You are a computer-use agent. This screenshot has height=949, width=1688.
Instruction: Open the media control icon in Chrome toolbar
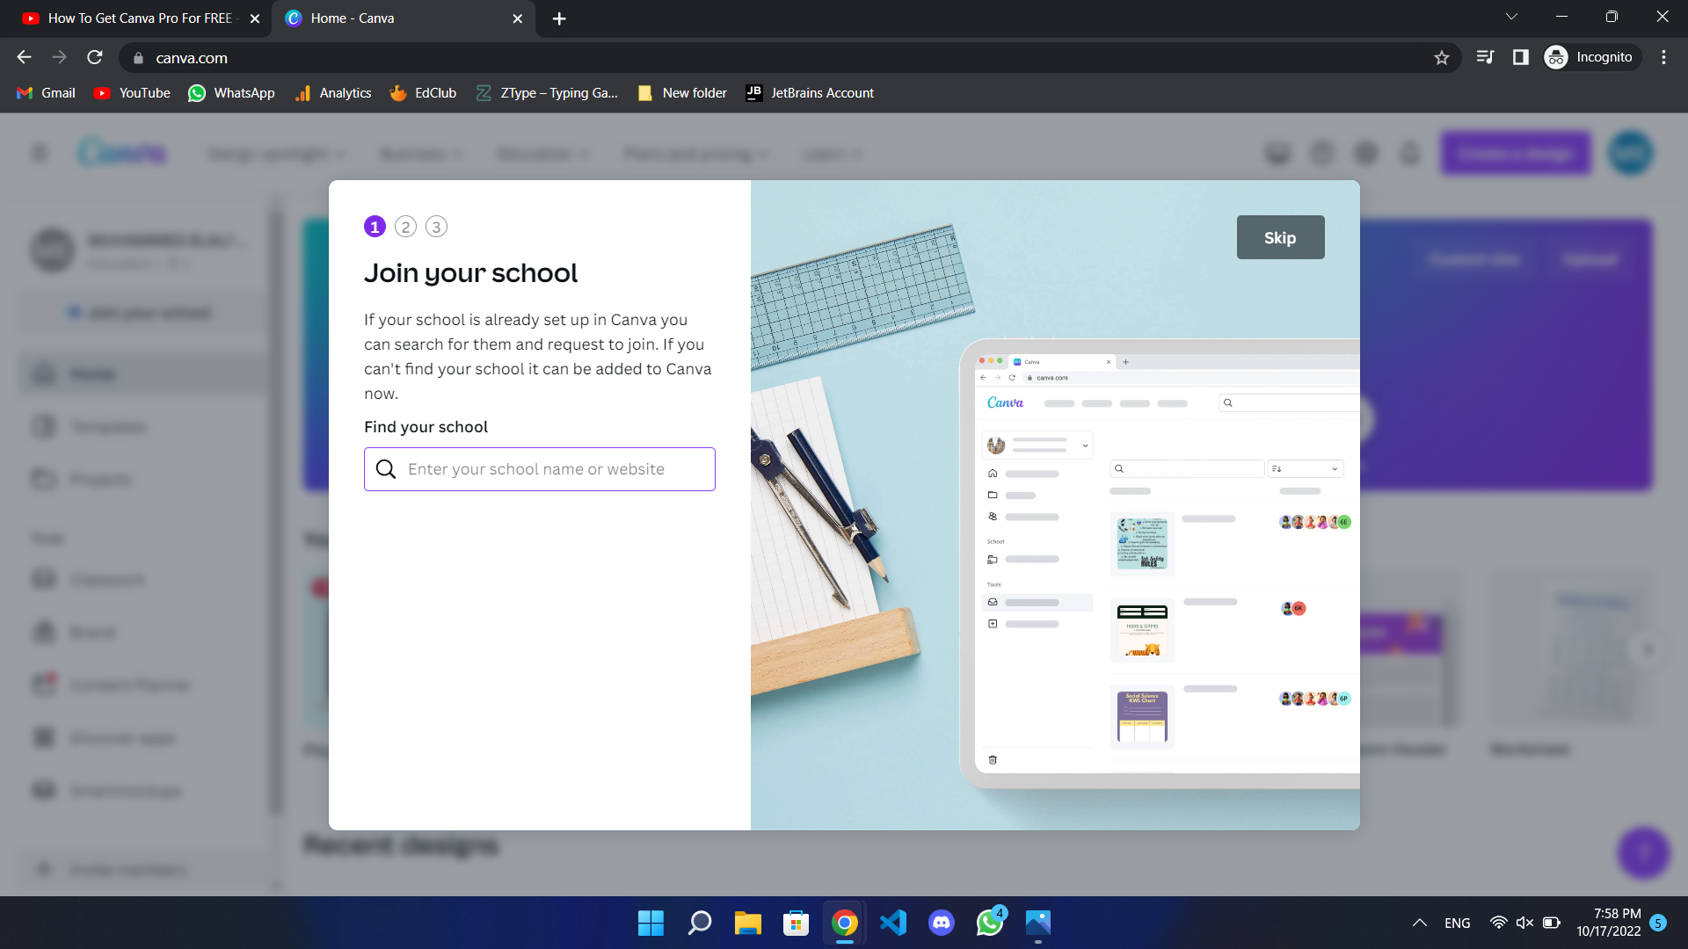(x=1485, y=58)
